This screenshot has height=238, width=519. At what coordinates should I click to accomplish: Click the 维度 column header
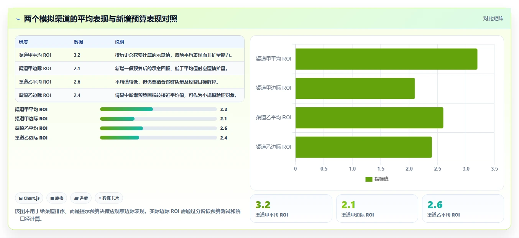(x=23, y=42)
